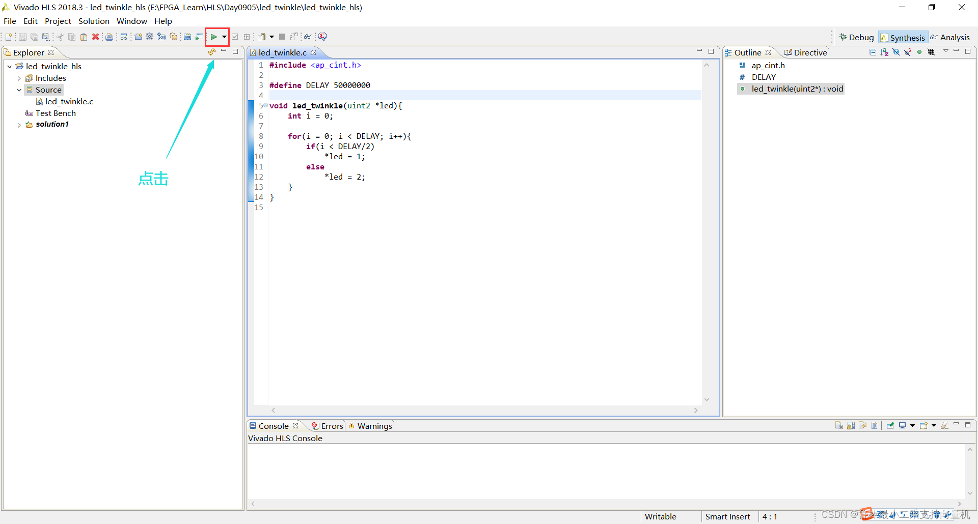Collapse the led_twinkle_hs project tree
Image resolution: width=978 pixels, height=524 pixels.
pos(9,67)
